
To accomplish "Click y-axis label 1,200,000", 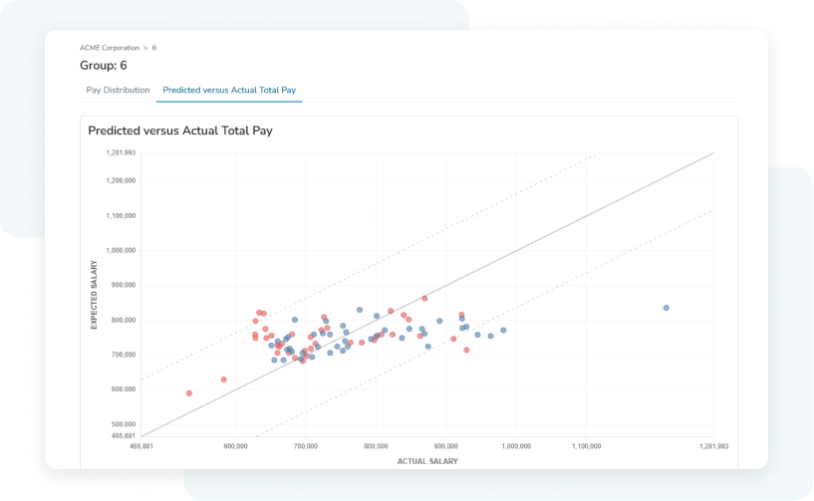I will (121, 180).
